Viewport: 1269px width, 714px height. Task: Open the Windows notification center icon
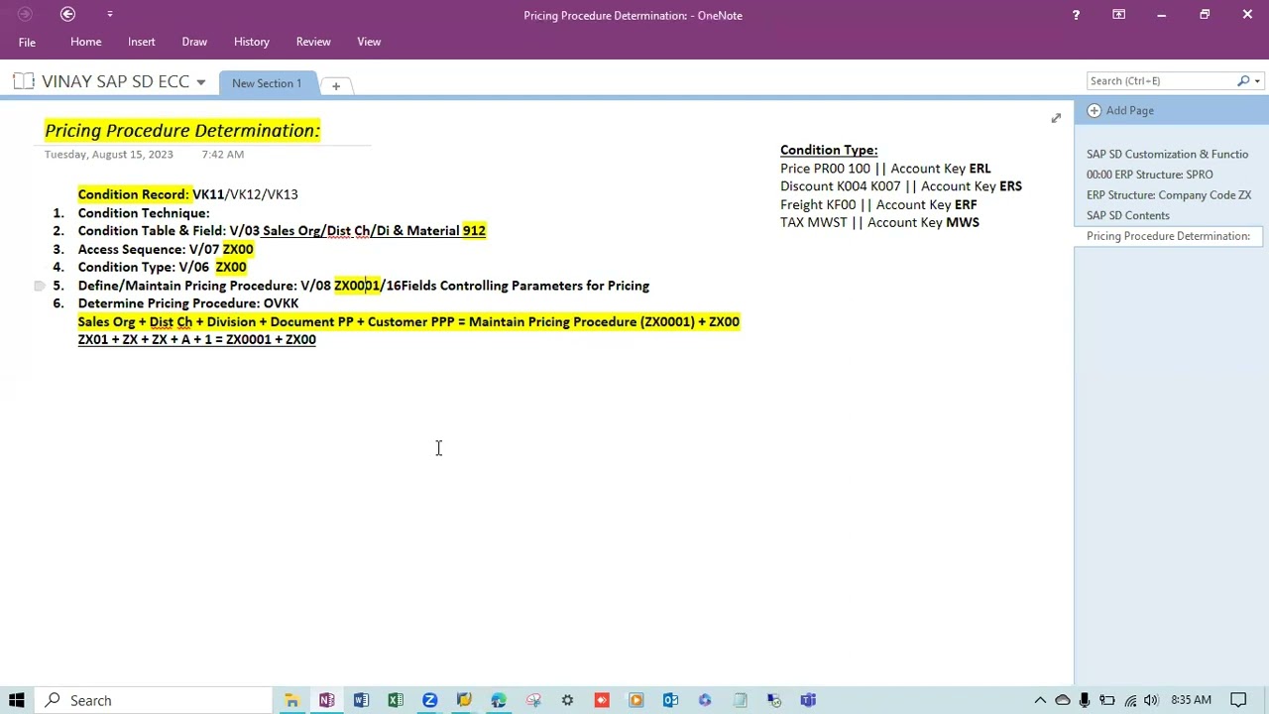1238,700
